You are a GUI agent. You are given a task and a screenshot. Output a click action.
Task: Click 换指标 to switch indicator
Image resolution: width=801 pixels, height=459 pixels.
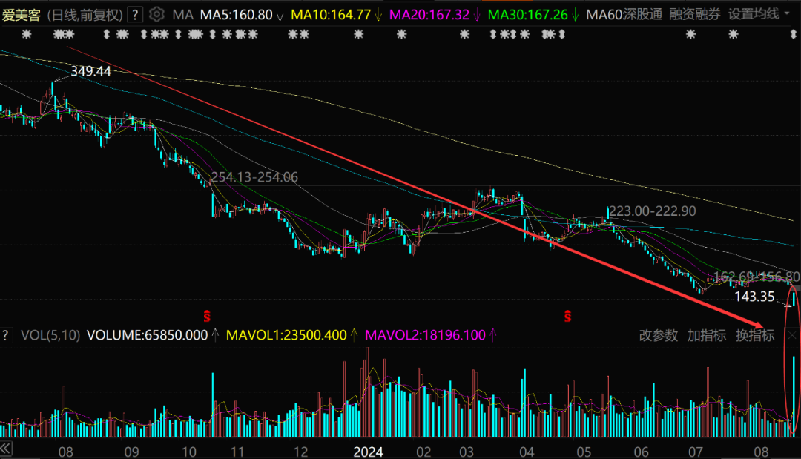click(x=755, y=335)
